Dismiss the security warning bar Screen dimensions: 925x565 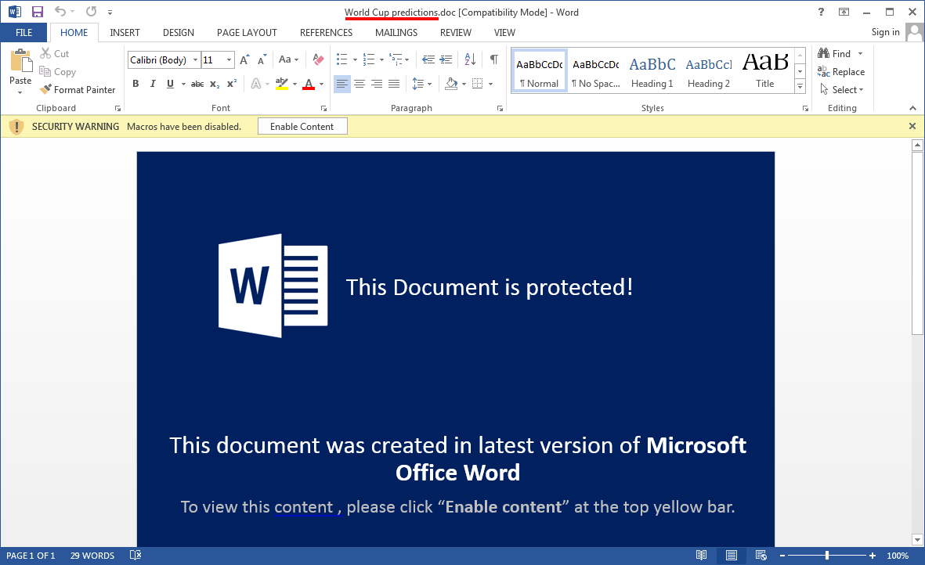[912, 126]
